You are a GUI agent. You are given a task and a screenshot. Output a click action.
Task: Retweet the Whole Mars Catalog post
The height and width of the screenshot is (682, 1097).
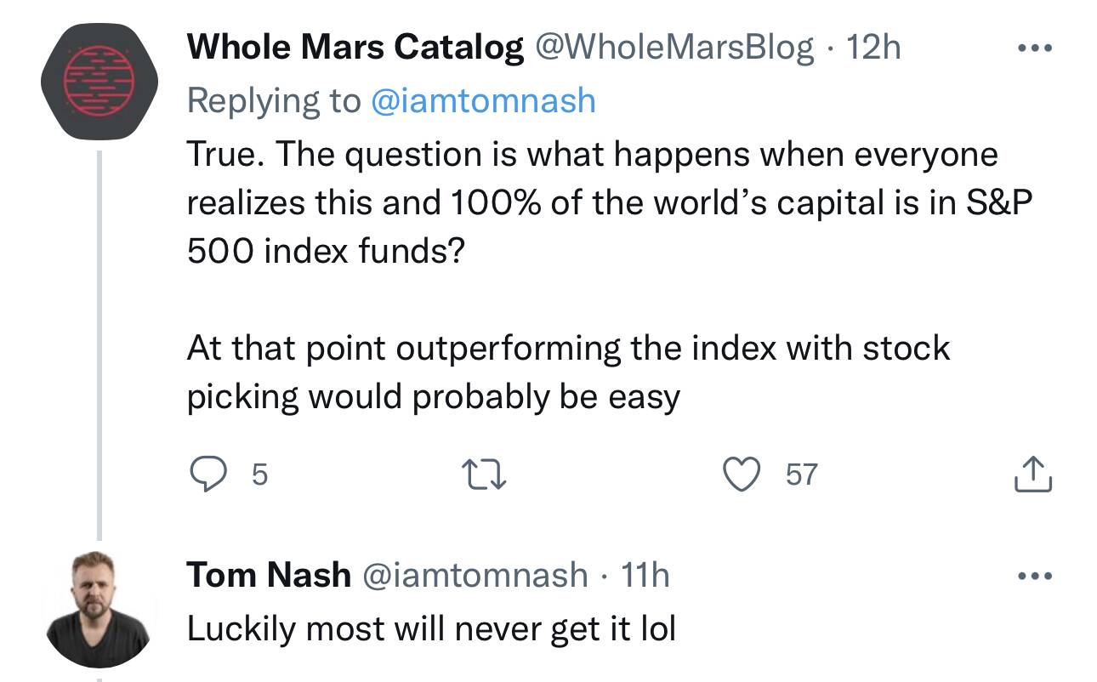tap(485, 474)
